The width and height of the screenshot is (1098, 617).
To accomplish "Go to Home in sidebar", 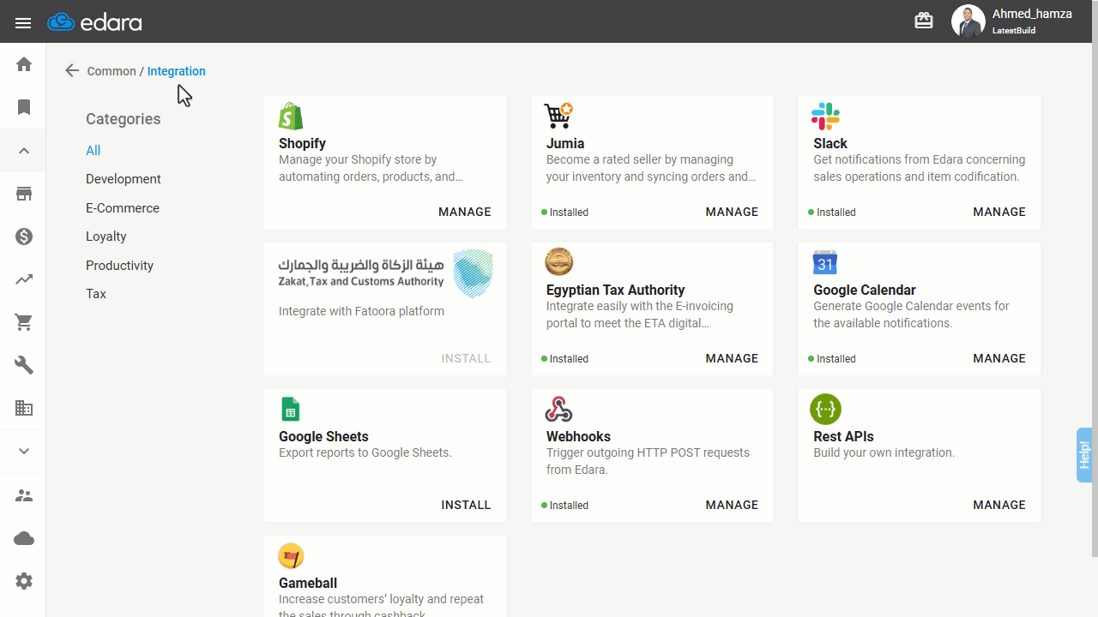I will tap(24, 64).
